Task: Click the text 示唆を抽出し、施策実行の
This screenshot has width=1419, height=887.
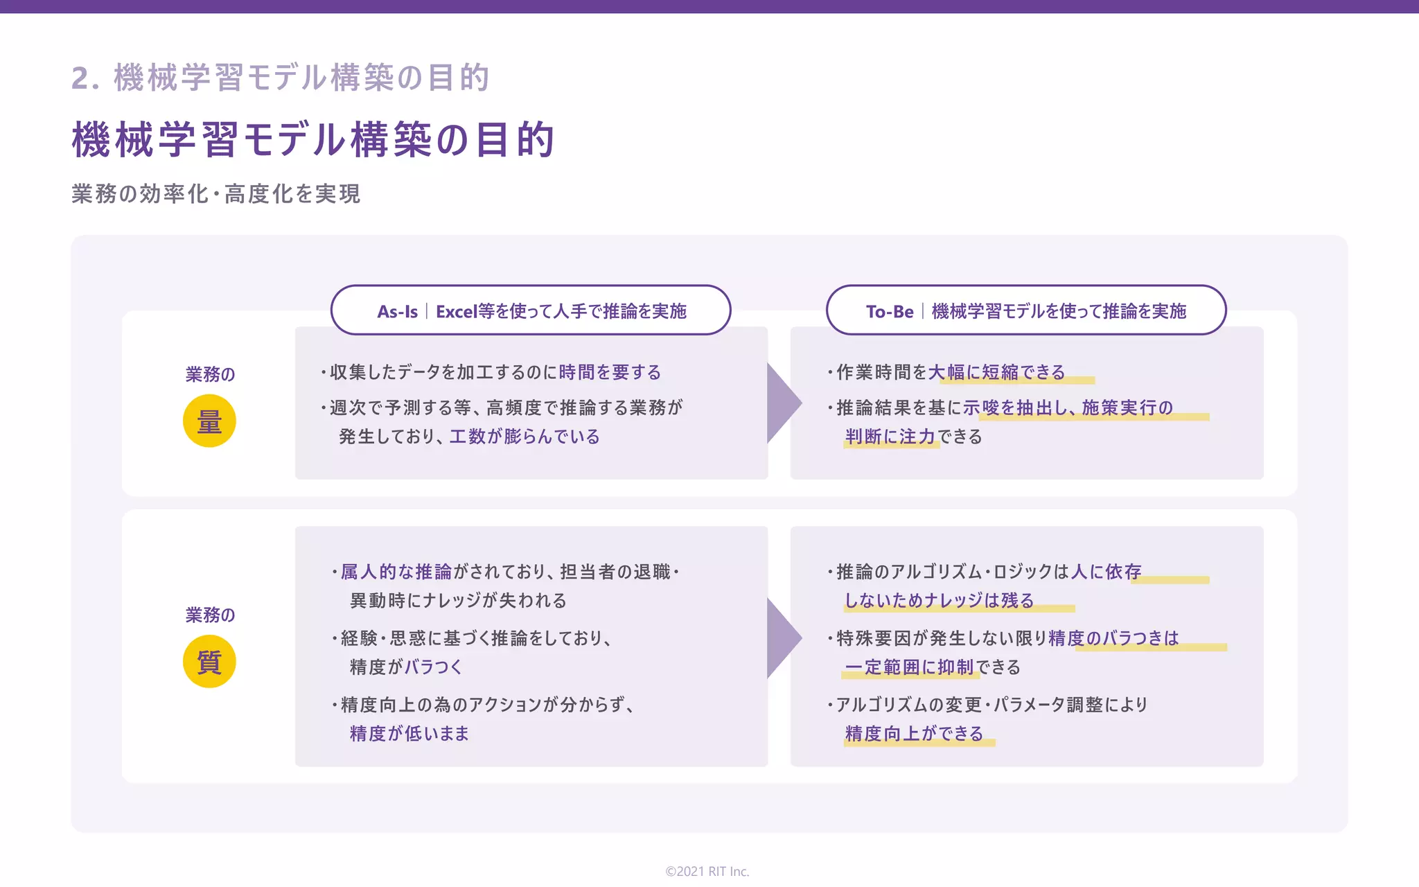Action: pos(1068,407)
